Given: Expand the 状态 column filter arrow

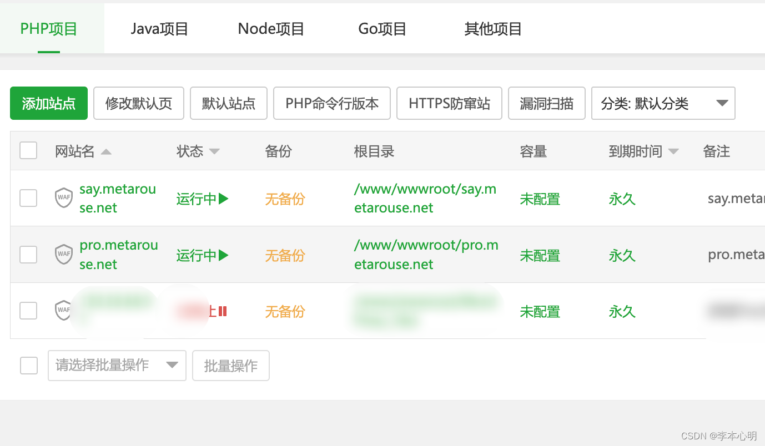Looking at the screenshot, I should [214, 152].
